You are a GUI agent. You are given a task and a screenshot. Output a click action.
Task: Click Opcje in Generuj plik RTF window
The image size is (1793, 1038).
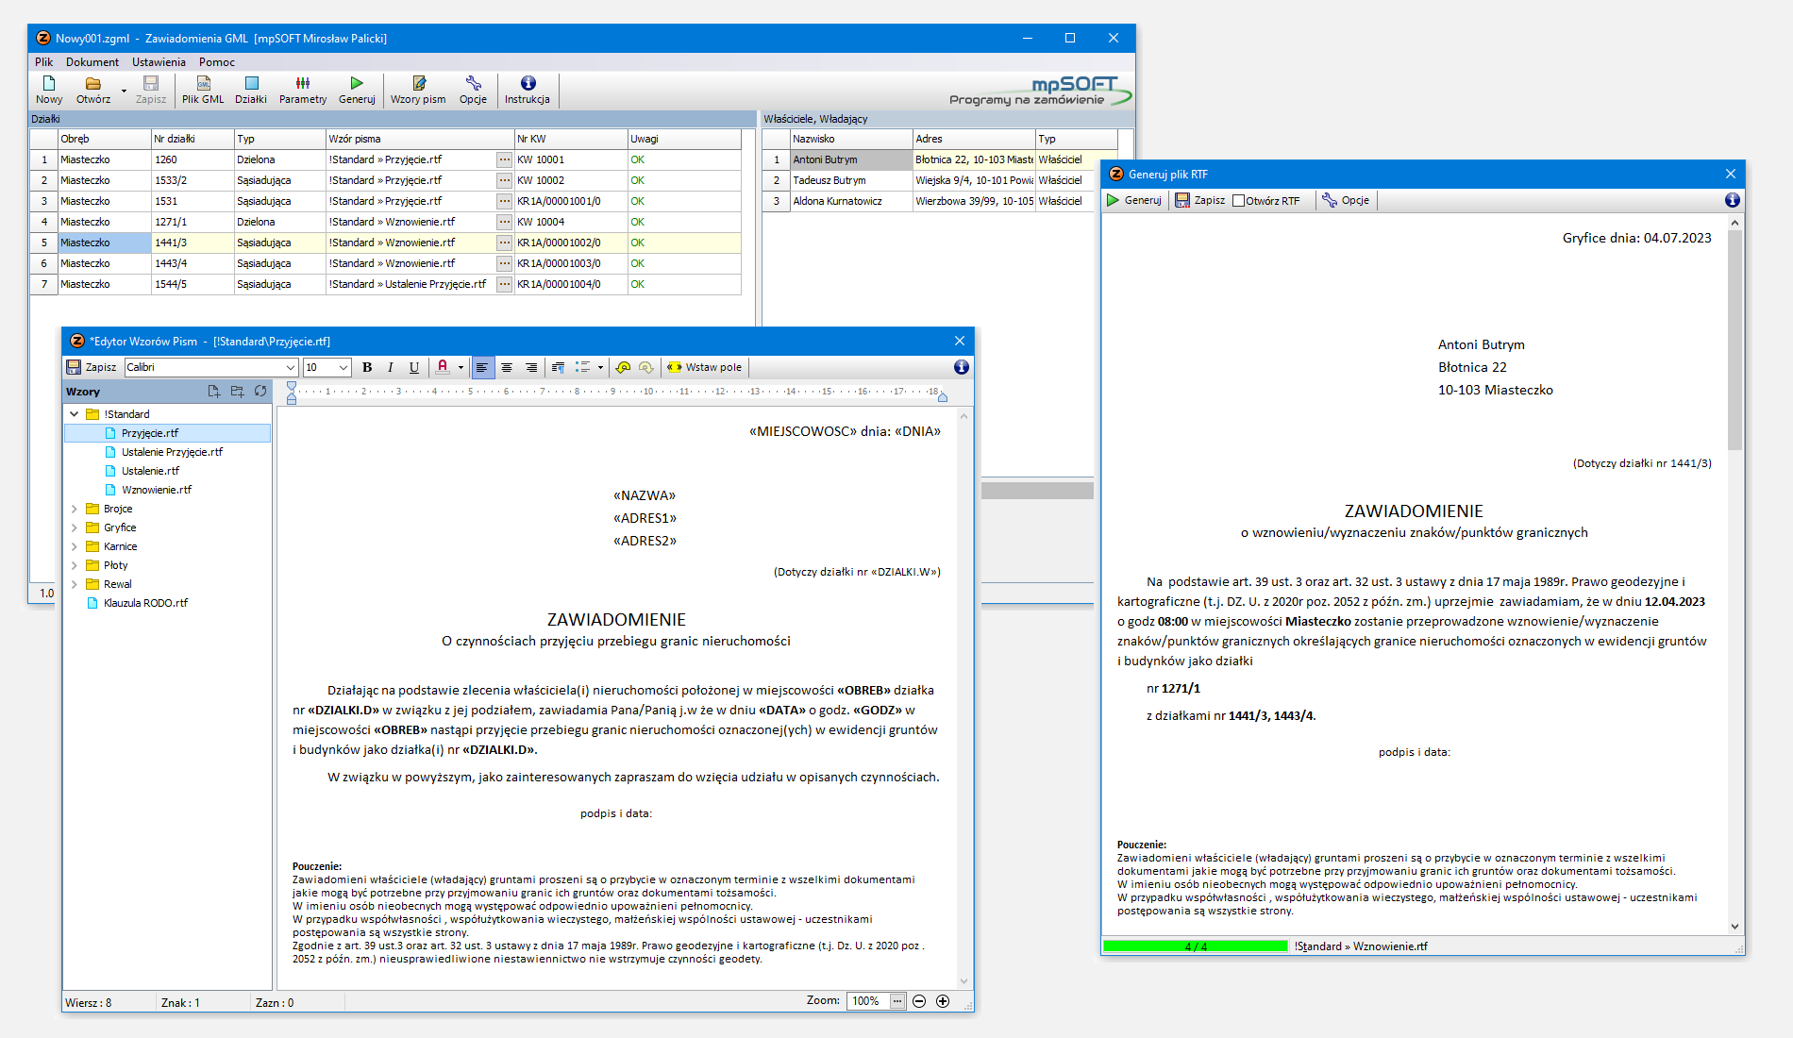[x=1346, y=200]
